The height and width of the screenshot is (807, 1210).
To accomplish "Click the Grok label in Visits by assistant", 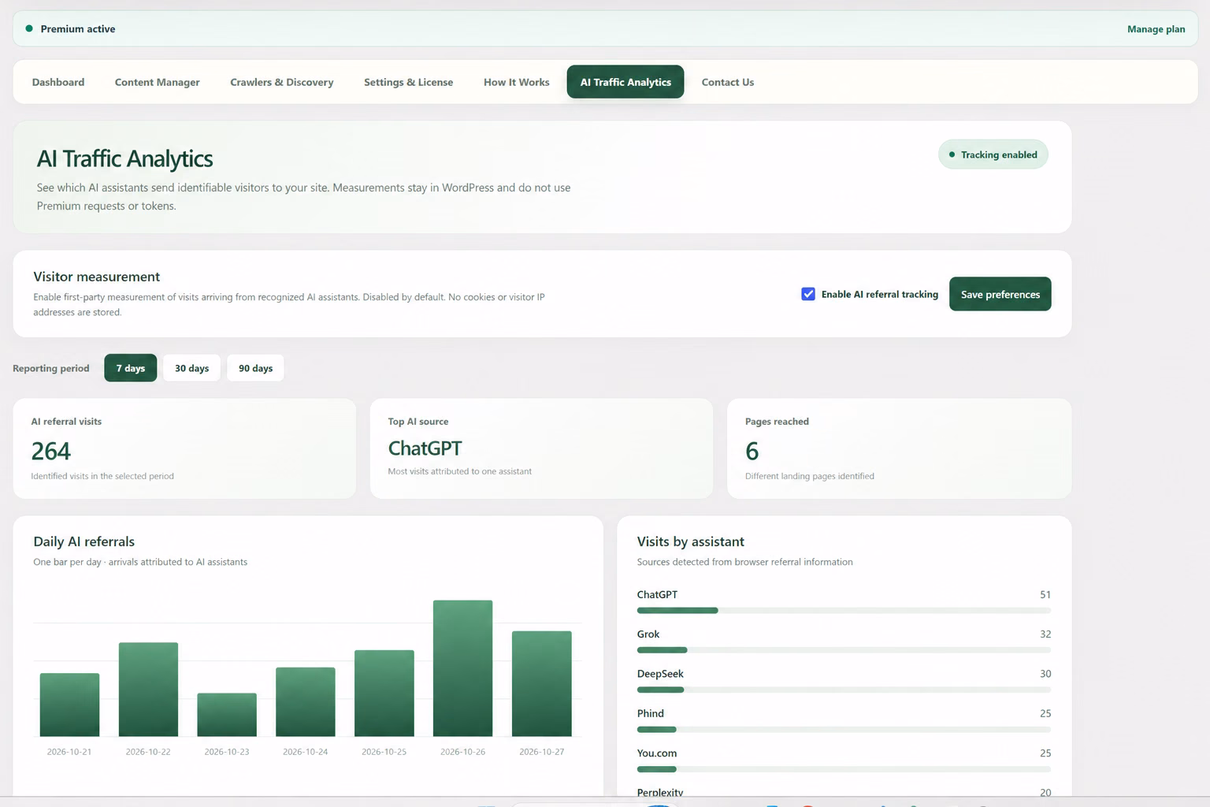I will 648,634.
